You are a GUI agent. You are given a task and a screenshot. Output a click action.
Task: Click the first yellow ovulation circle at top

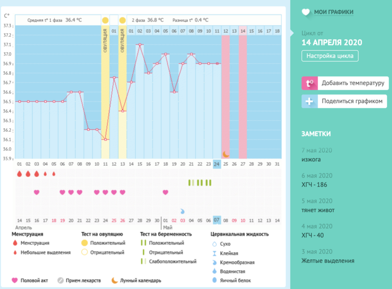(105, 20)
